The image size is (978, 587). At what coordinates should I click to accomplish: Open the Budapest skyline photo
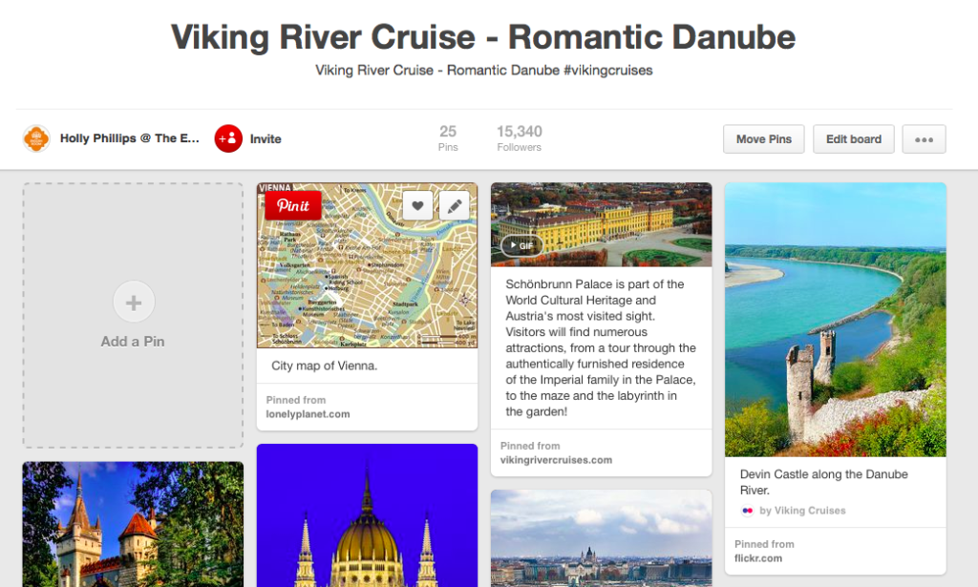click(x=602, y=537)
